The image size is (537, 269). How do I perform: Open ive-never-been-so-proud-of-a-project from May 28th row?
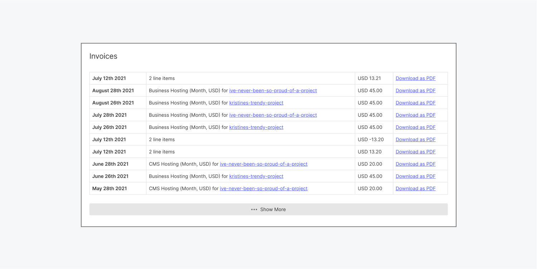[264, 188]
